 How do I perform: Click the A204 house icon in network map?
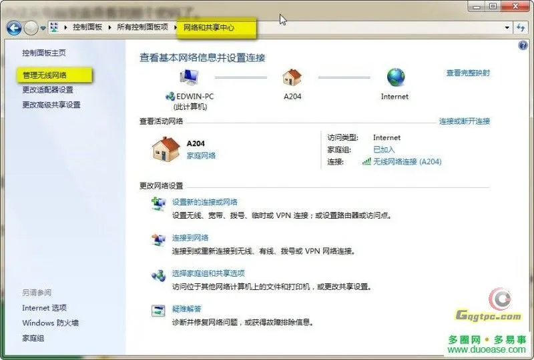click(x=292, y=77)
